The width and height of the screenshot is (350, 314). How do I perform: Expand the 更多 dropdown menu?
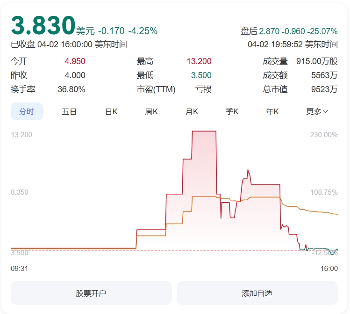coord(317,111)
